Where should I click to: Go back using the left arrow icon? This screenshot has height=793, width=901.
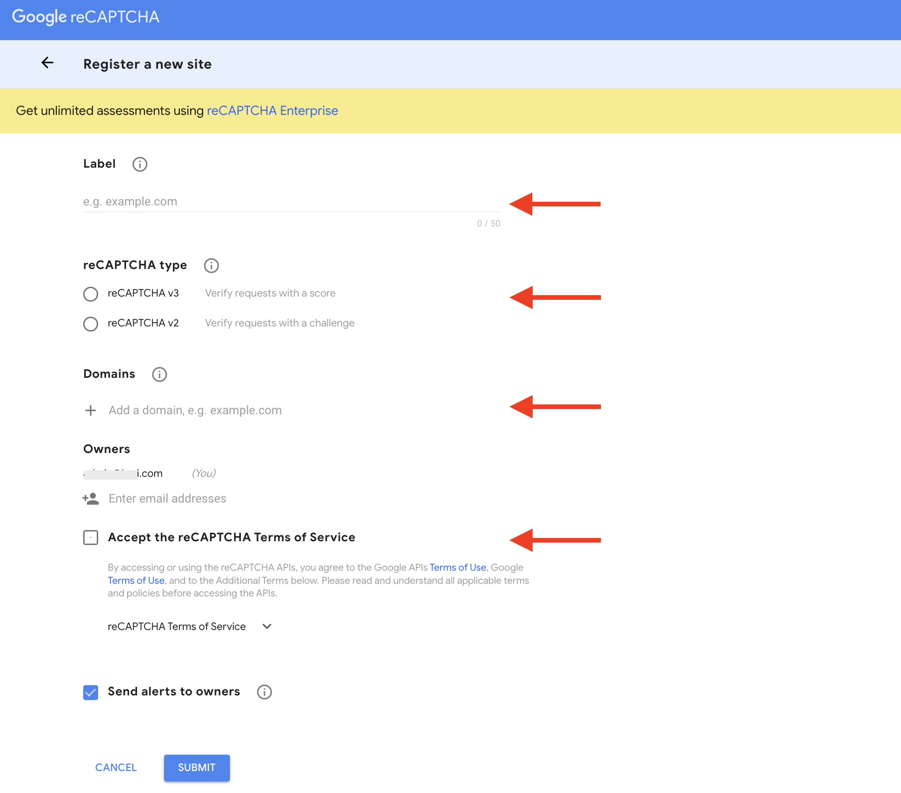click(47, 63)
